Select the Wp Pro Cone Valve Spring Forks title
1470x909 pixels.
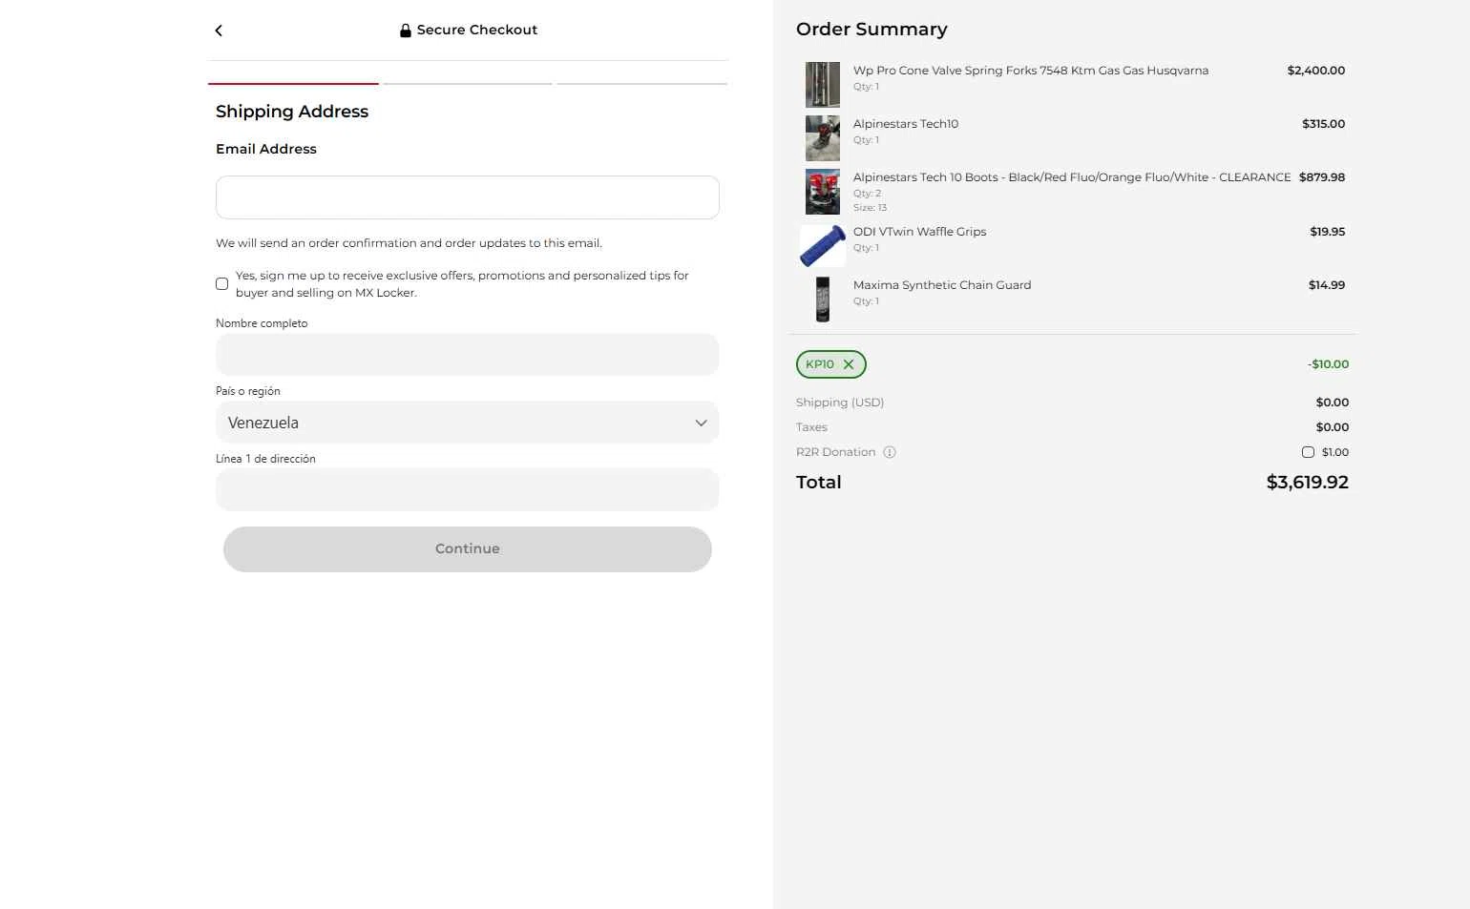coord(1031,71)
